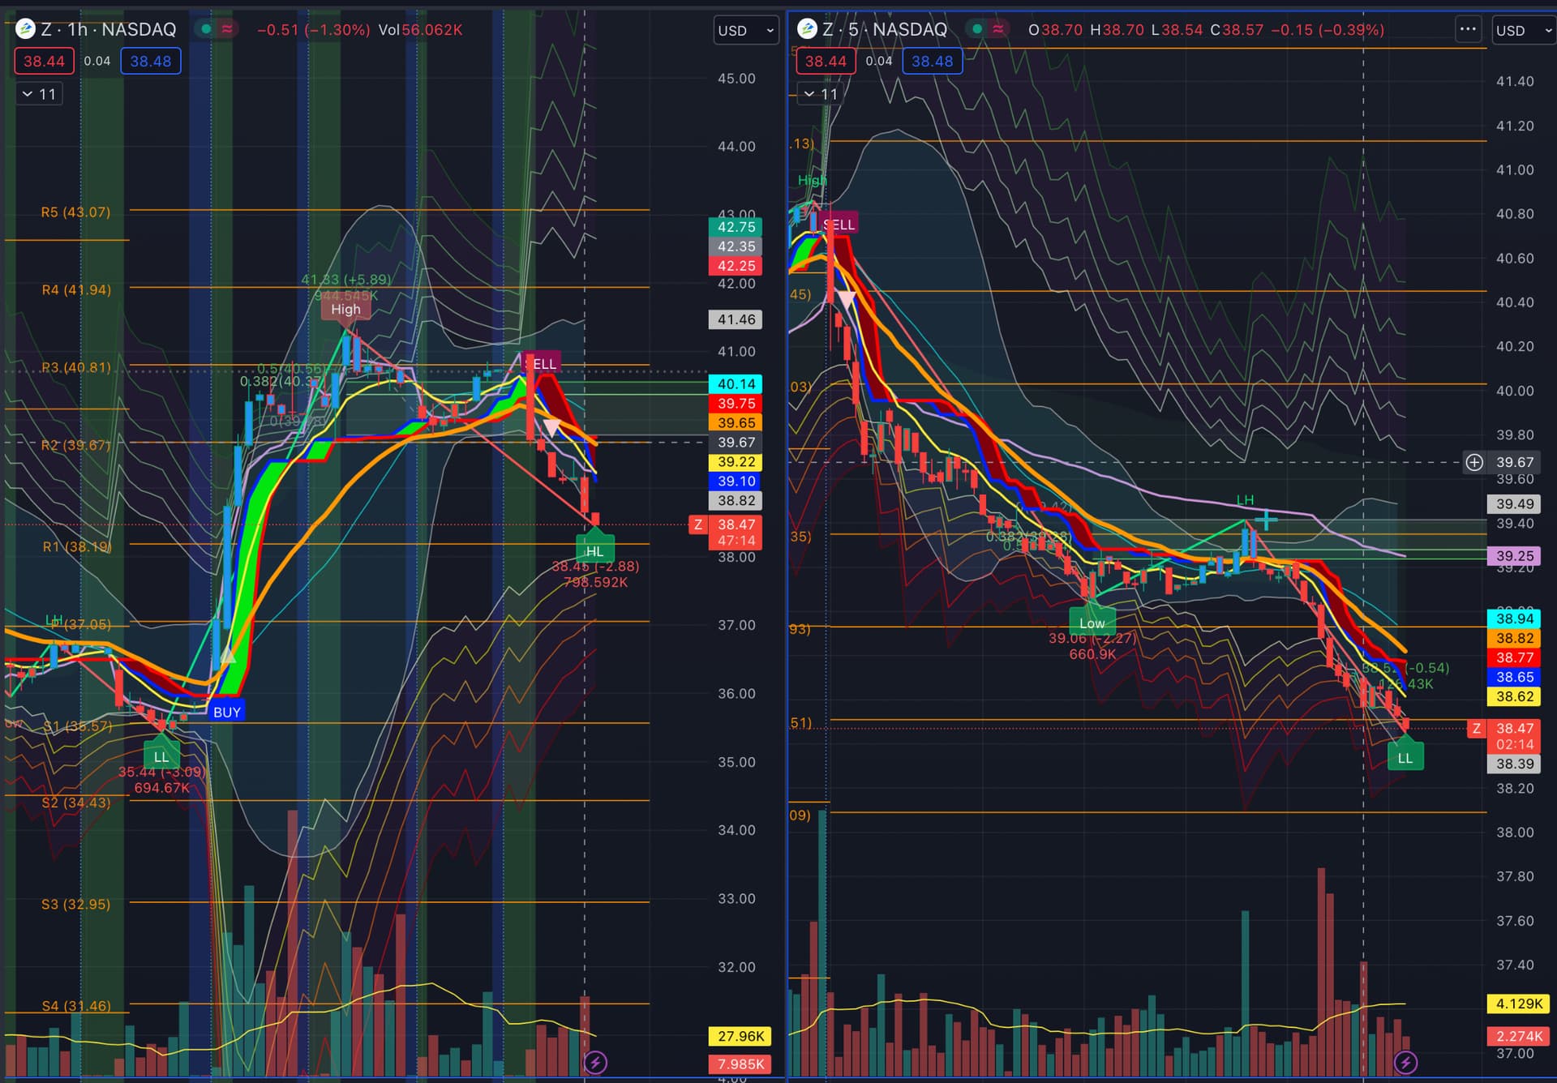The width and height of the screenshot is (1557, 1083).
Task: Click the Z · 5 · NASDAQ symbol title
Action: 884,29
